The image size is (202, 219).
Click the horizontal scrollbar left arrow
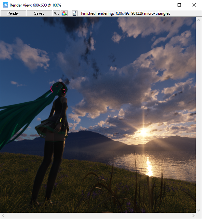[3, 216]
